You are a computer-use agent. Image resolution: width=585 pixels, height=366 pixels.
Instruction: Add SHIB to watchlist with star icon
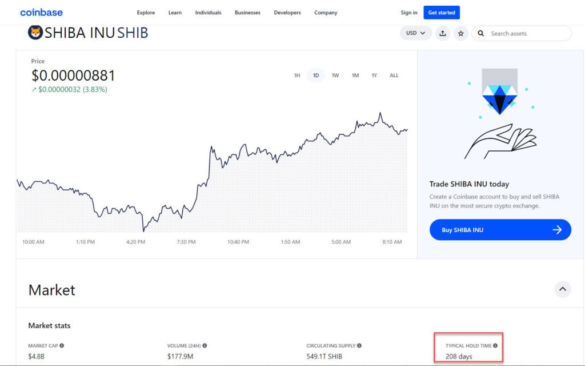tap(461, 33)
